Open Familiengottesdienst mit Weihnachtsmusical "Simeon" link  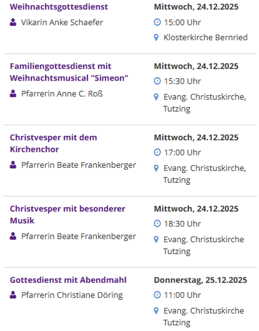(x=69, y=72)
